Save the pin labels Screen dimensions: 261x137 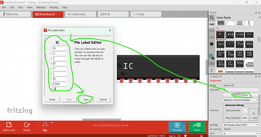[x=86, y=100]
